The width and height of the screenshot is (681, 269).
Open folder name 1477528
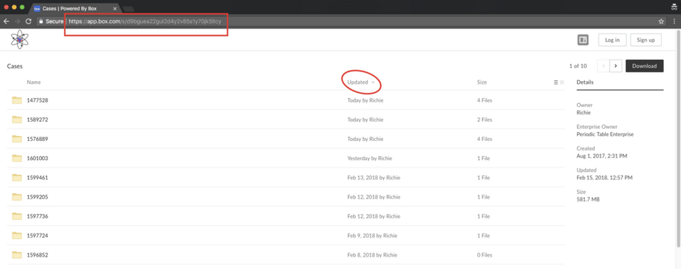pyautogui.click(x=37, y=101)
